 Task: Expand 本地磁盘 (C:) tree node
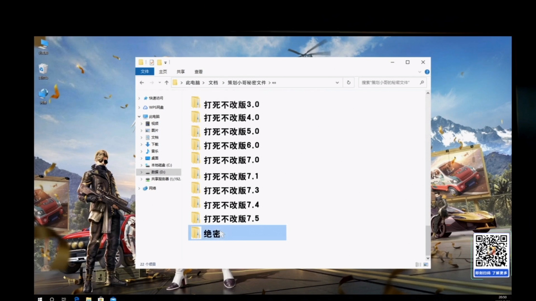coord(141,165)
